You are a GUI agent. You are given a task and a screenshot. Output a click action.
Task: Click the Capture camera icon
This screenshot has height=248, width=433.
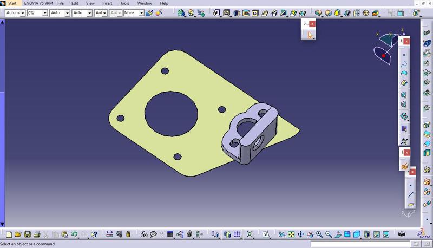click(x=402, y=234)
